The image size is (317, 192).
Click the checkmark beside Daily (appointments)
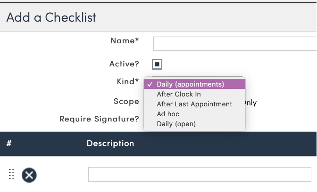pyautogui.click(x=150, y=84)
